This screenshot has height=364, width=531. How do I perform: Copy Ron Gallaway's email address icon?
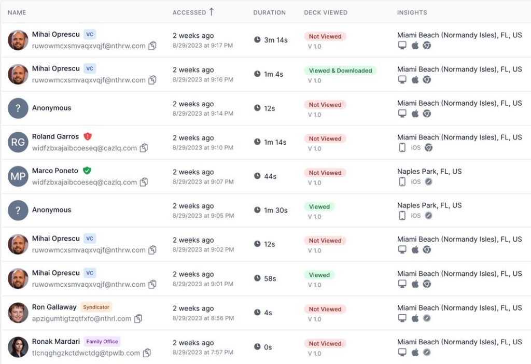138,319
